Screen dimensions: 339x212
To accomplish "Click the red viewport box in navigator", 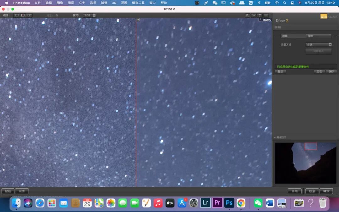I will (x=311, y=146).
